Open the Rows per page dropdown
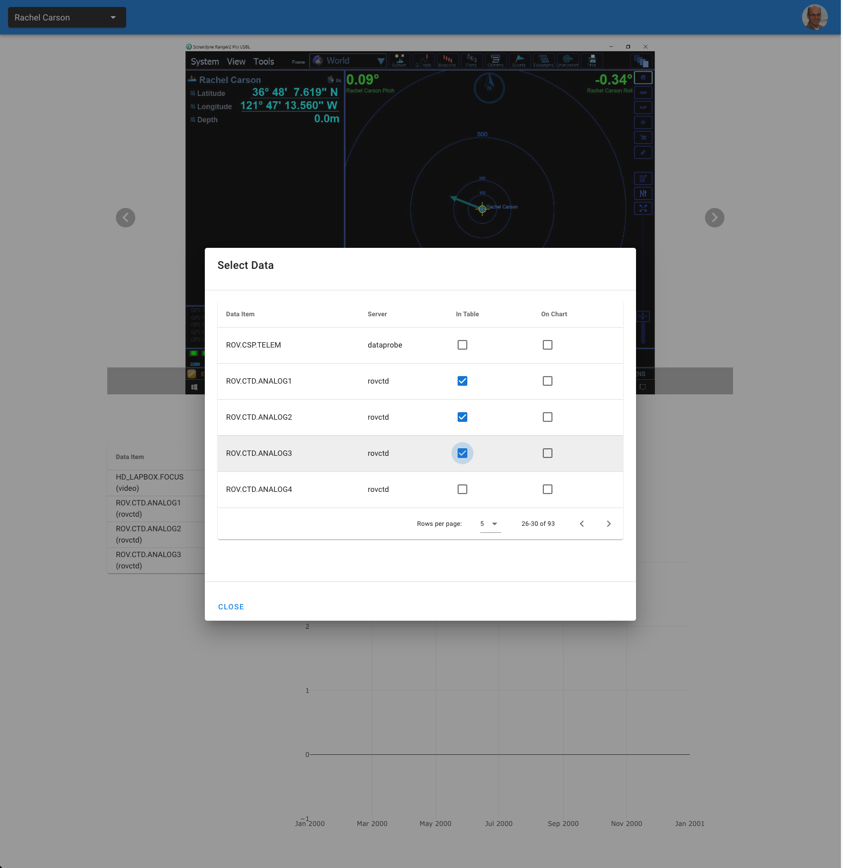This screenshot has width=843, height=868. pos(490,524)
